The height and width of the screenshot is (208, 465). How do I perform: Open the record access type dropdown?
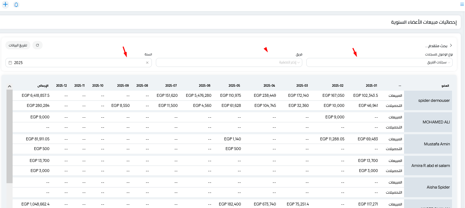380,63
